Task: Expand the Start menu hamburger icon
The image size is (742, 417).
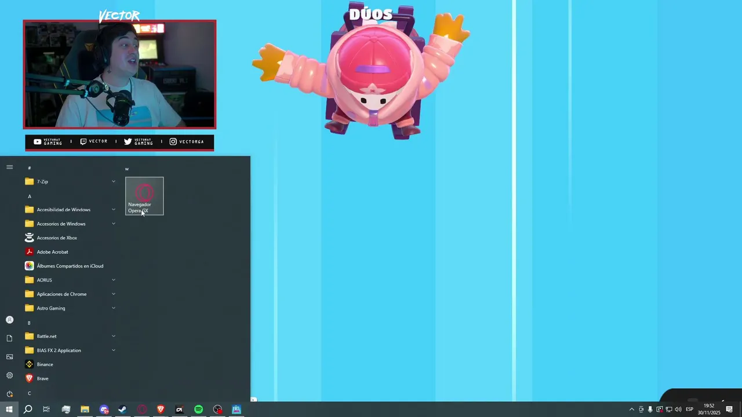Action: click(9, 167)
